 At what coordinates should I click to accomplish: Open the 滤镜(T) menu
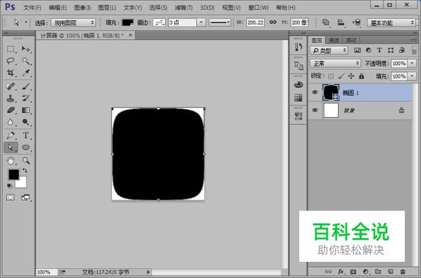[184, 8]
